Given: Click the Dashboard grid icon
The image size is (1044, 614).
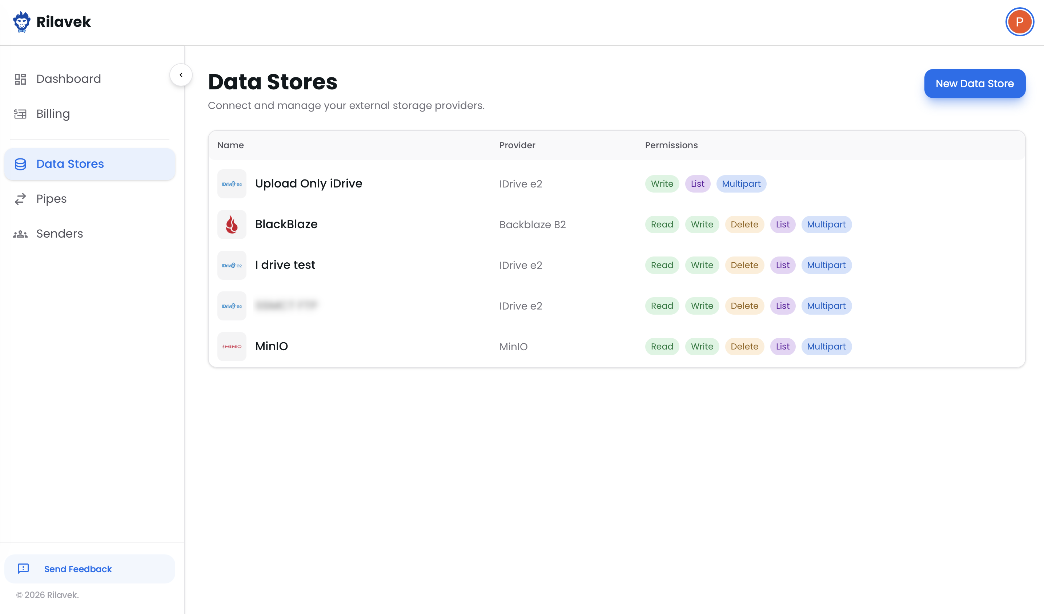Looking at the screenshot, I should pyautogui.click(x=20, y=79).
